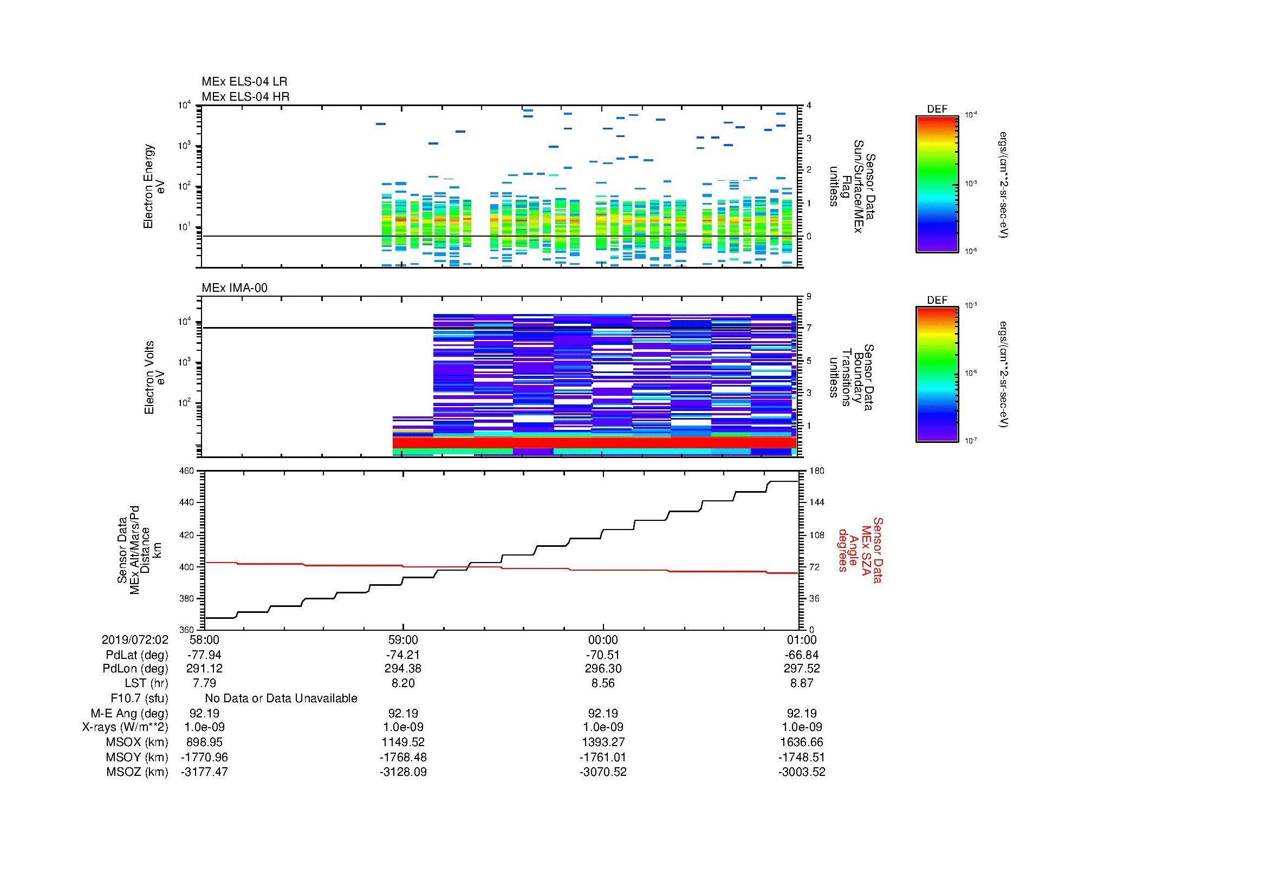The height and width of the screenshot is (895, 1267).
Task: Click the PdLon value 296.30
Action: pos(603,668)
